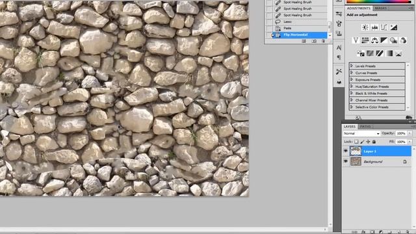This screenshot has width=416, height=234.
Task: Click lock icon on Background layer
Action: click(404, 162)
